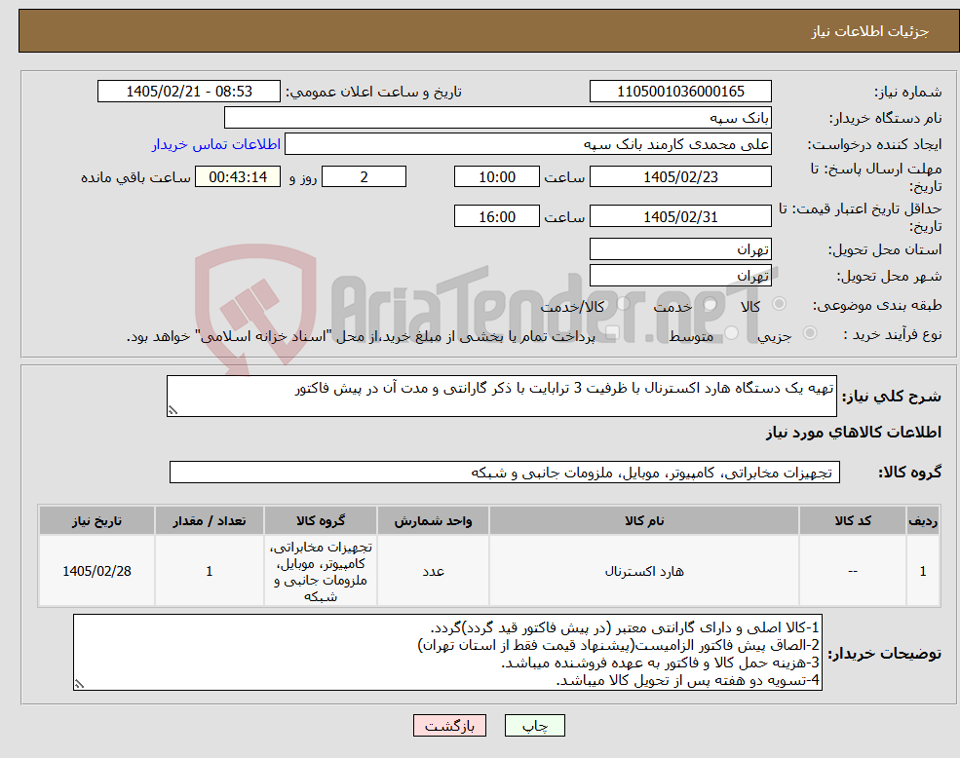960x758 pixels.
Task: Click the چاپ print button
Action: pyautogui.click(x=534, y=726)
